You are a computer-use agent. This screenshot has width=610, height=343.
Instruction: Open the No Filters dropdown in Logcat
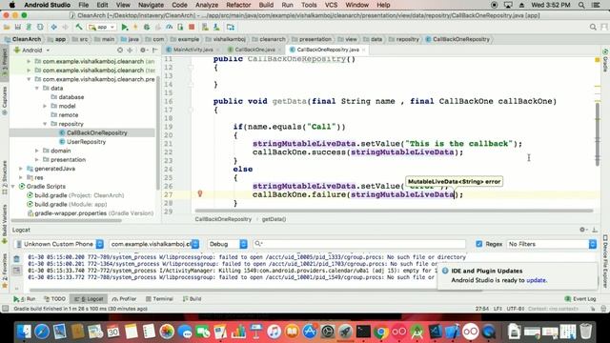[552, 244]
